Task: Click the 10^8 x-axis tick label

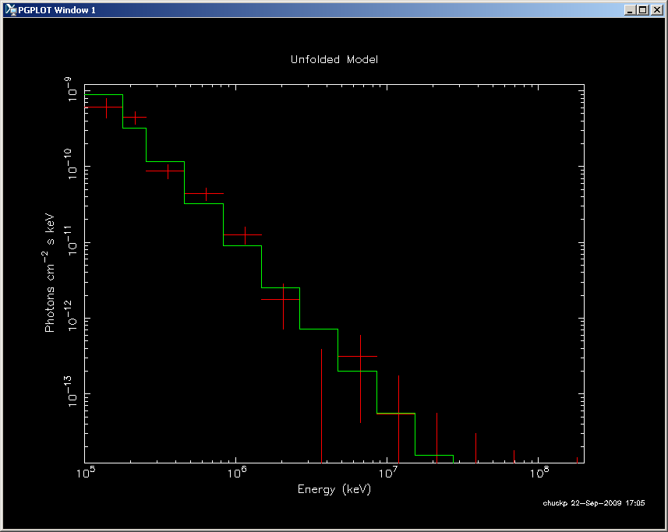Action: (x=539, y=473)
